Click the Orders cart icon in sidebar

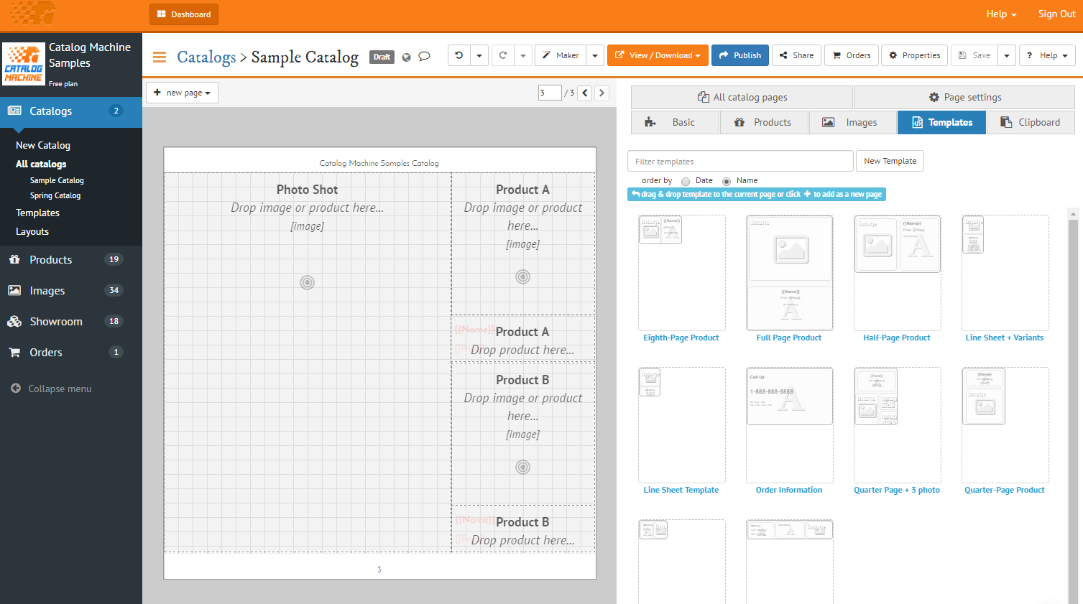14,352
